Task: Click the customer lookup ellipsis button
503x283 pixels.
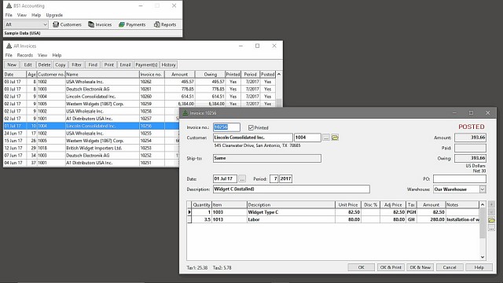Action: (326, 138)
